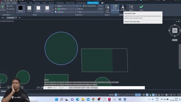Close the command line with the X
Image resolution: width=181 pixels, height=102 pixels.
point(39,88)
